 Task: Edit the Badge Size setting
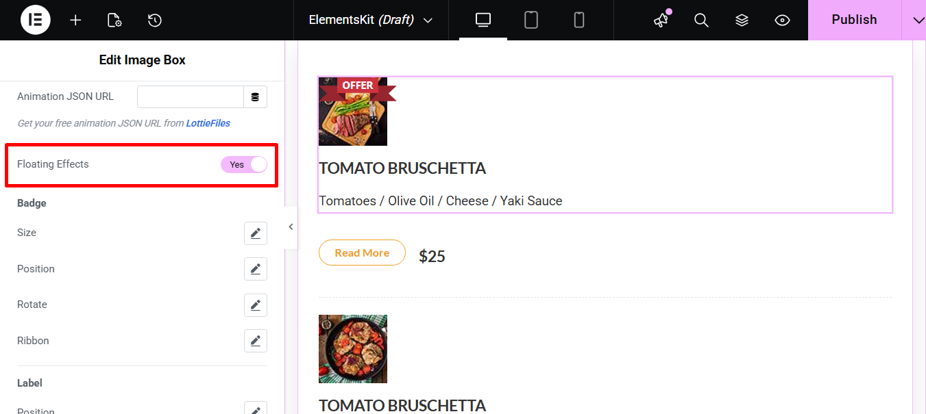255,233
